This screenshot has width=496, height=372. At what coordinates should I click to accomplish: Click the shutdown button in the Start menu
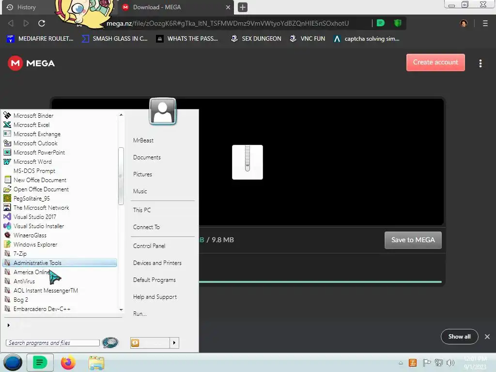point(150,343)
